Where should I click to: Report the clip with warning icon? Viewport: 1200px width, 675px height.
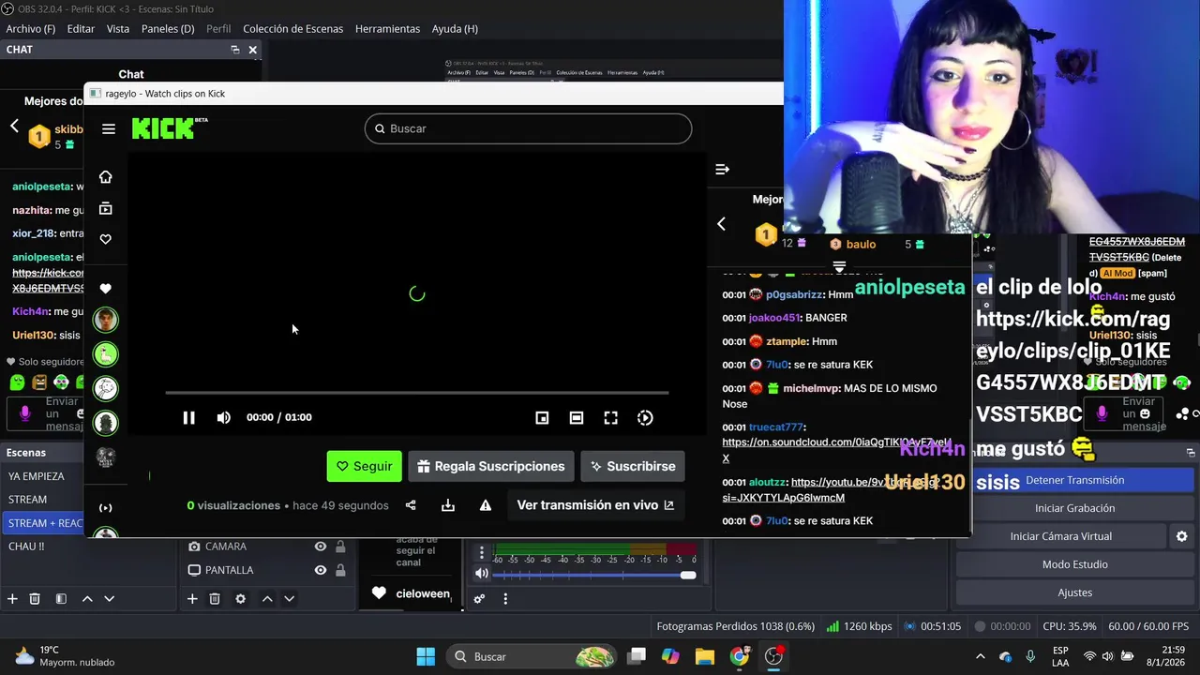point(486,505)
